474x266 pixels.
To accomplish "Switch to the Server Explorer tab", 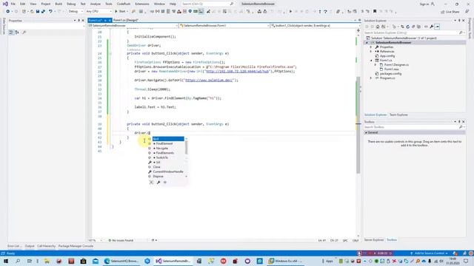I will coord(374,239).
